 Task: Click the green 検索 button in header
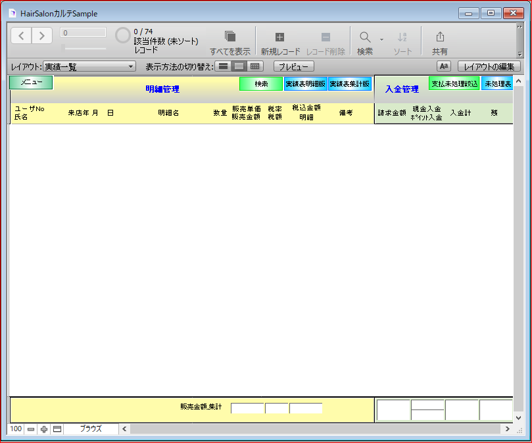(261, 83)
